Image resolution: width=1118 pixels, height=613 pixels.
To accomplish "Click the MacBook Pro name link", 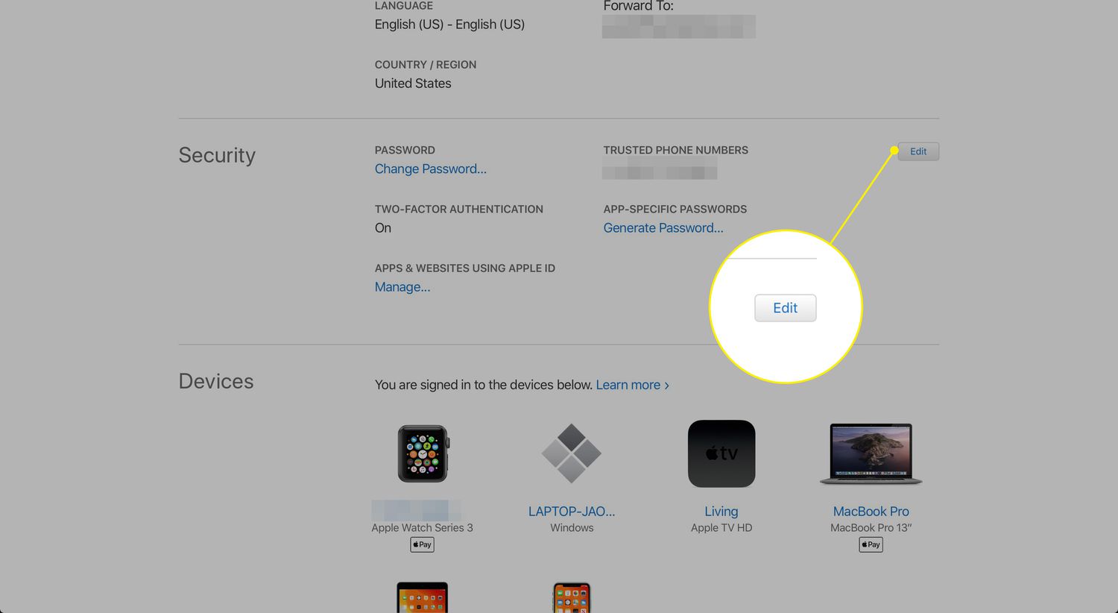I will click(x=871, y=512).
